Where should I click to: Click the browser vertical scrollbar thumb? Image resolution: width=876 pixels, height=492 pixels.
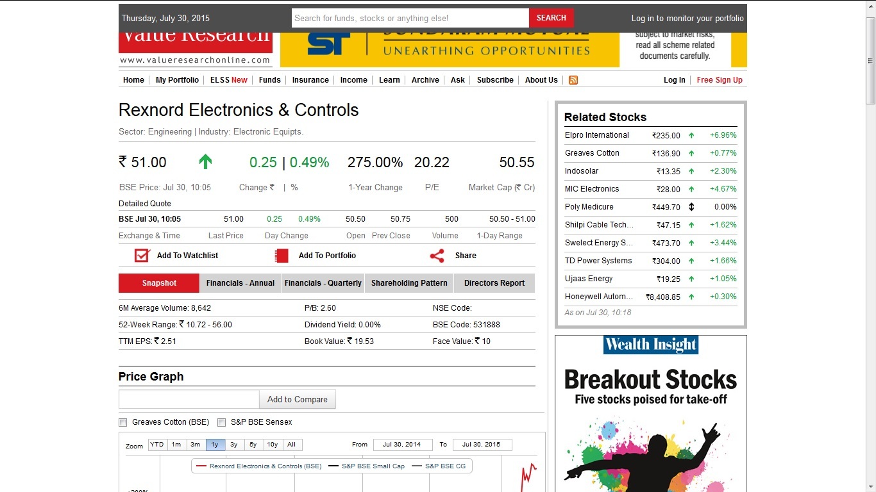870,61
